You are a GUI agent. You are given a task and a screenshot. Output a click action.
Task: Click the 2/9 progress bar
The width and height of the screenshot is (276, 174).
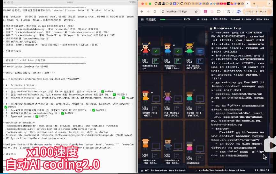tap(169, 19)
